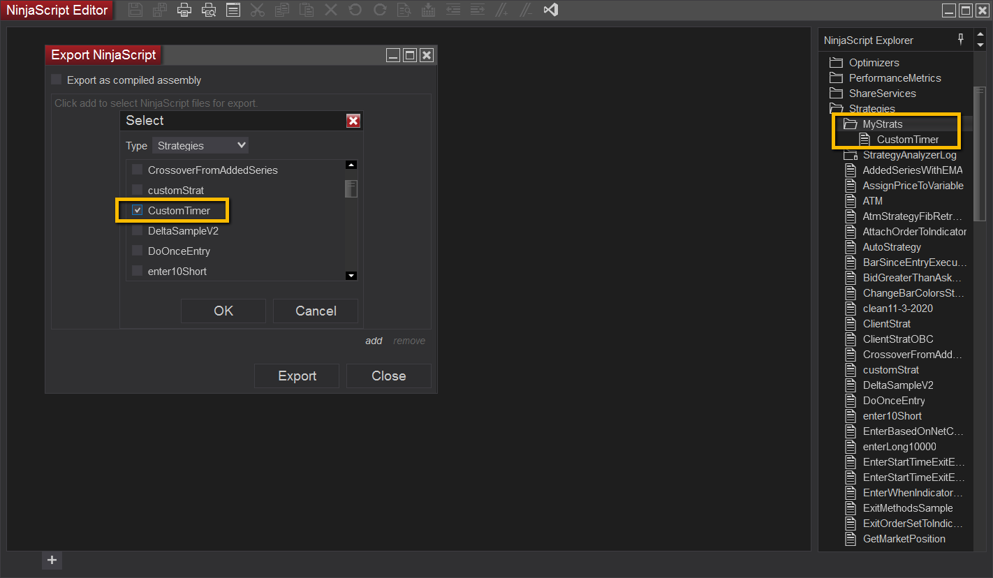This screenshot has width=993, height=578.
Task: Open the Type Strategies dropdown
Action: (200, 145)
